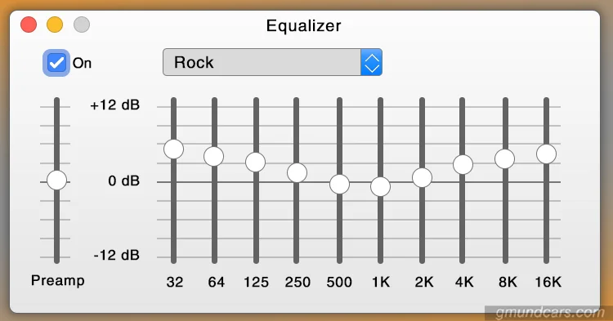
Task: Click the '16K' frequency label
Action: pyautogui.click(x=548, y=282)
